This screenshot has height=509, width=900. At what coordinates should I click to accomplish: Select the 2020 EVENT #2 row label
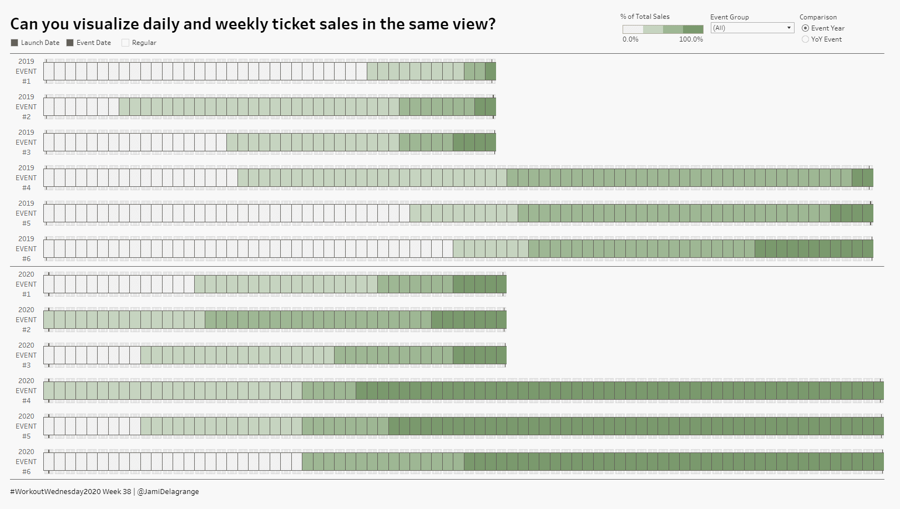coord(26,320)
